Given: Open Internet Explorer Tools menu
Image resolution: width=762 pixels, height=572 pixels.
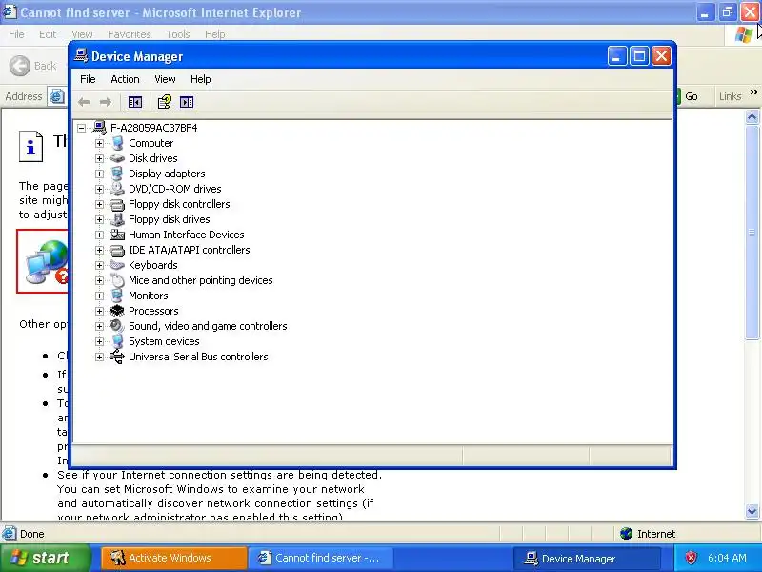Looking at the screenshot, I should tap(178, 34).
